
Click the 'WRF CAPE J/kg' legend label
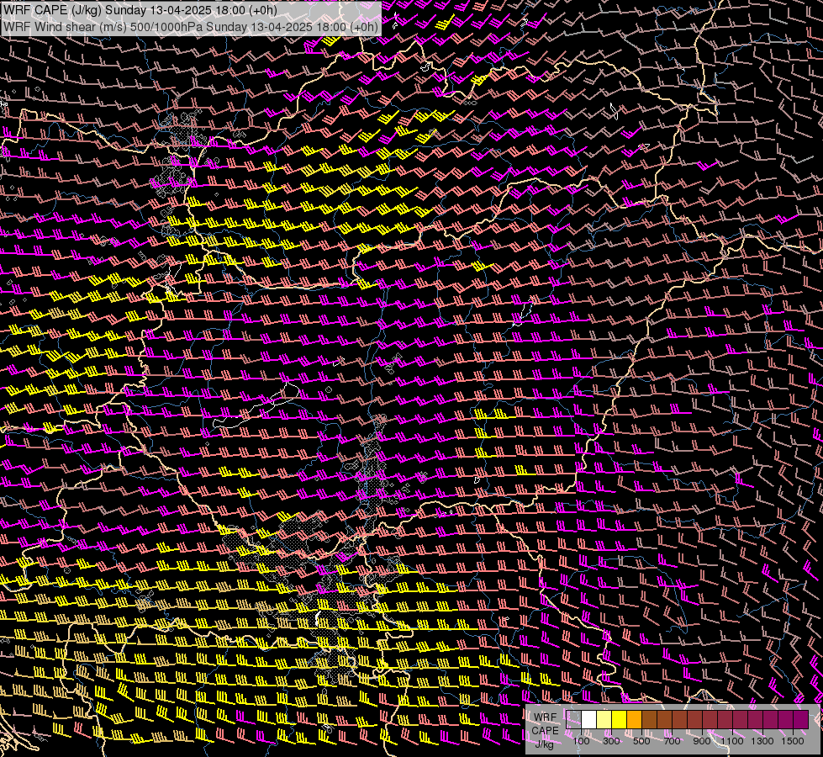pos(545,730)
